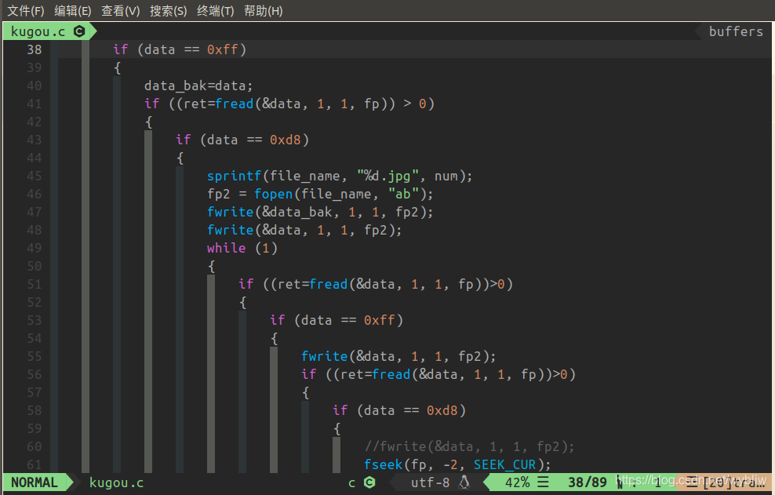Click the sprintf call on line 45
Viewport: 775px width, 495px height.
pyautogui.click(x=234, y=176)
